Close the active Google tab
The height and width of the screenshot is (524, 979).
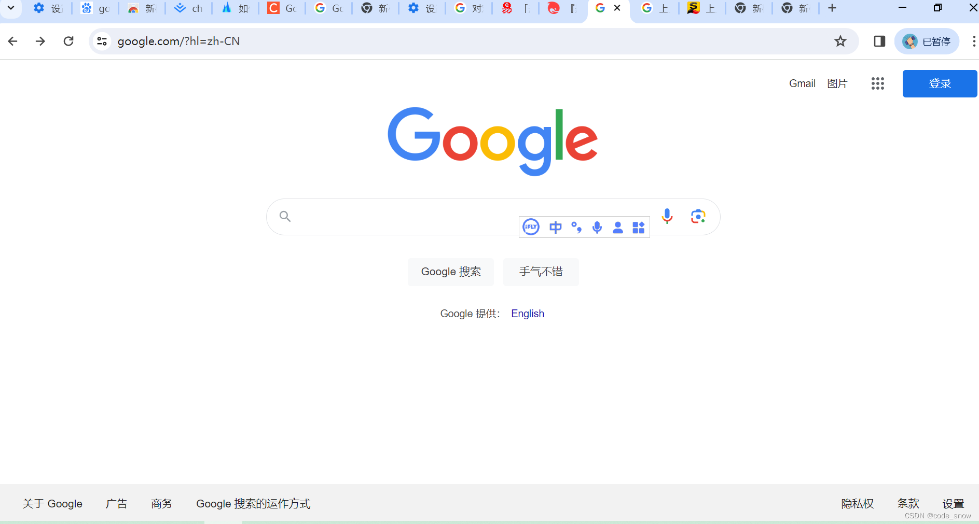[x=617, y=8]
